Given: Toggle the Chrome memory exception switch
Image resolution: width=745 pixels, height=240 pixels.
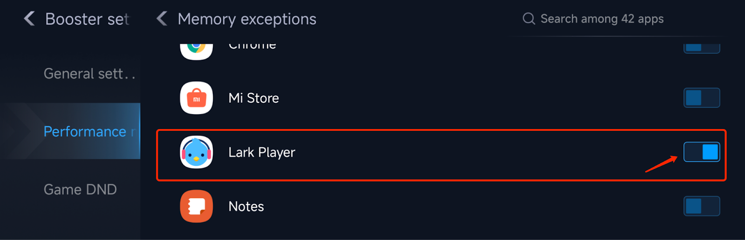Looking at the screenshot, I should [x=701, y=47].
